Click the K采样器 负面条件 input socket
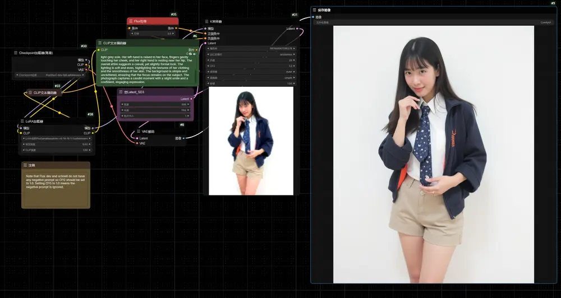Image resolution: width=561 pixels, height=298 pixels. 205,38
